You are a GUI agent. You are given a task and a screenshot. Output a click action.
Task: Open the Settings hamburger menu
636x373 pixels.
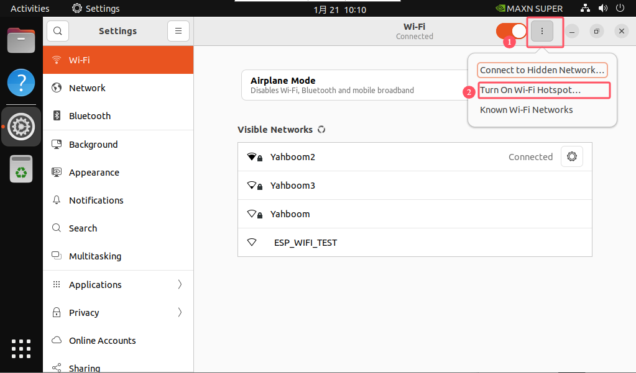[x=178, y=31]
